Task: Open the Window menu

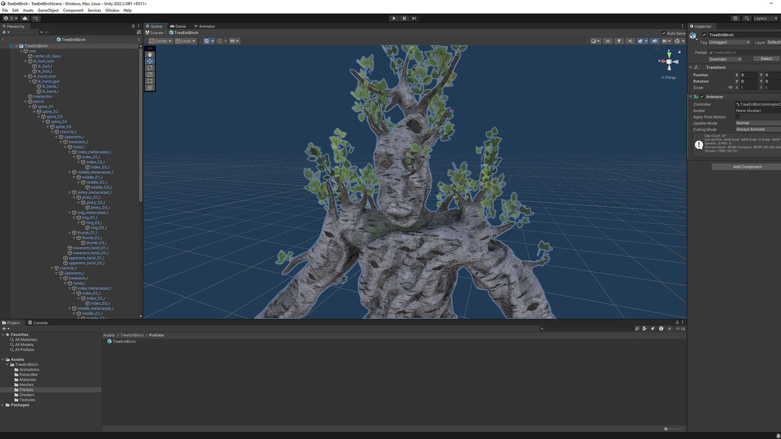Action: pos(112,10)
